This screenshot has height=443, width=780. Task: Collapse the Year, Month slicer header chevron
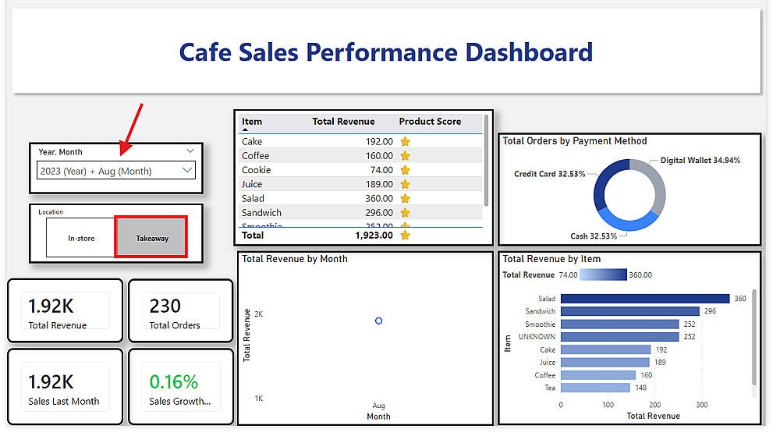tap(190, 151)
